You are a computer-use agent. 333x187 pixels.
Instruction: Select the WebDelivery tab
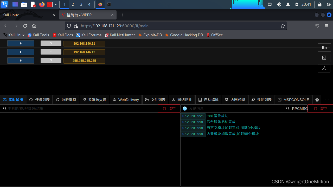click(126, 100)
